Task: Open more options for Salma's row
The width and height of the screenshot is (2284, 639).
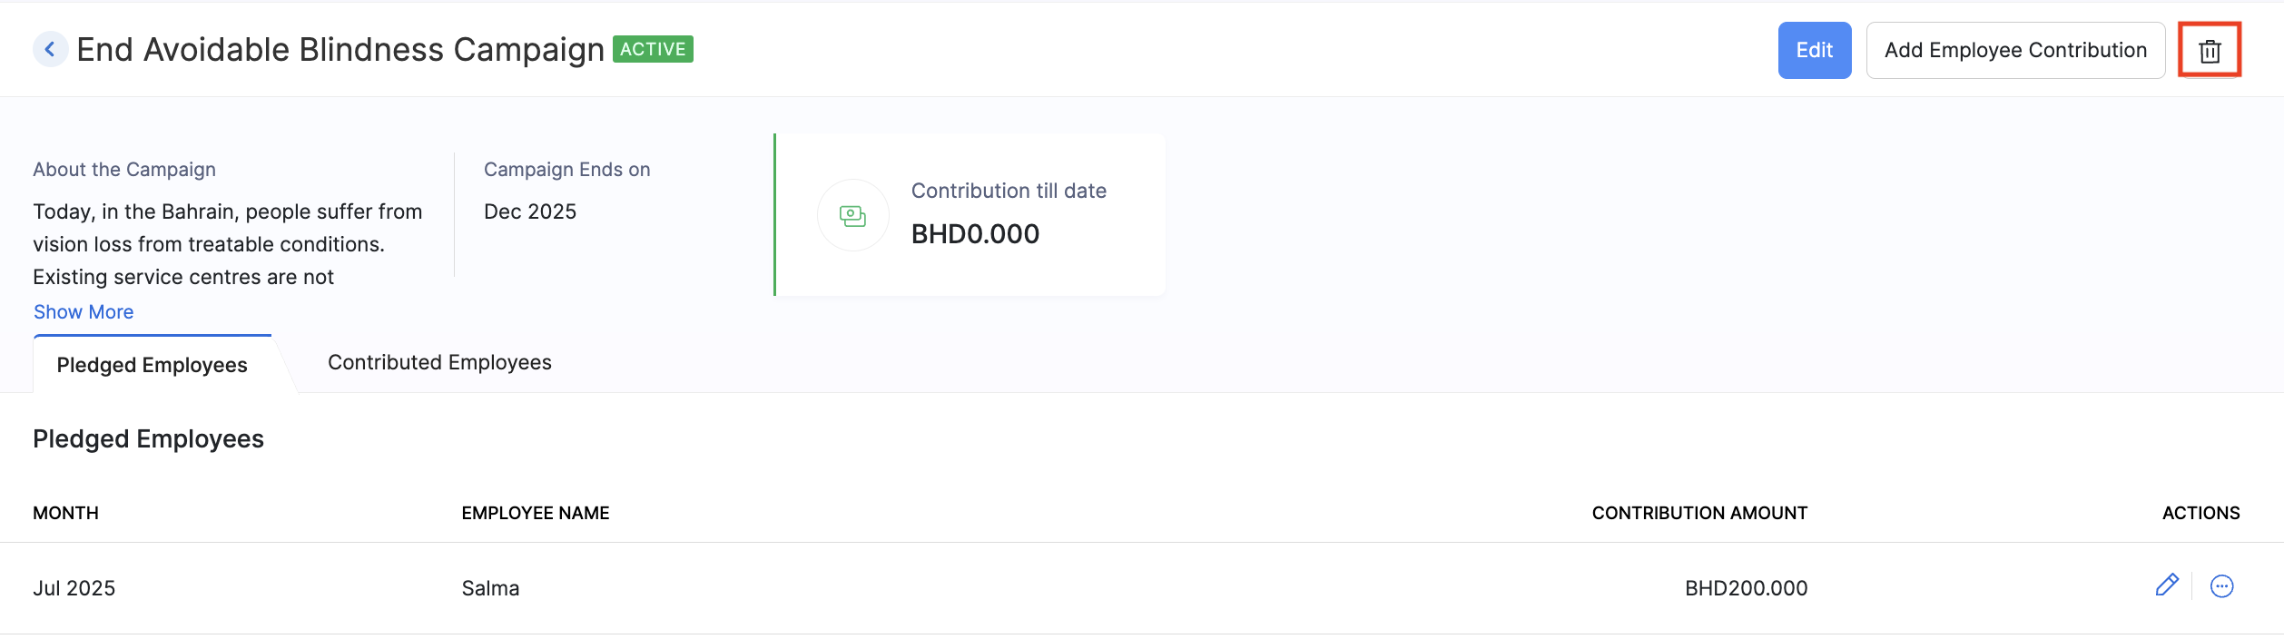Action: (2221, 586)
